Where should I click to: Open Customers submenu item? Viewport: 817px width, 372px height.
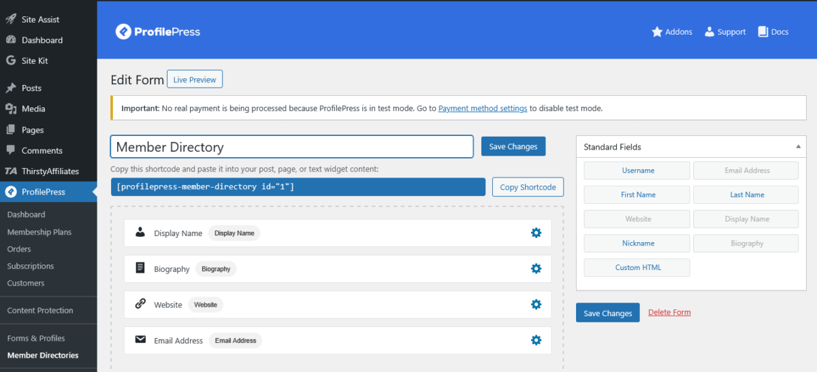[x=26, y=283]
